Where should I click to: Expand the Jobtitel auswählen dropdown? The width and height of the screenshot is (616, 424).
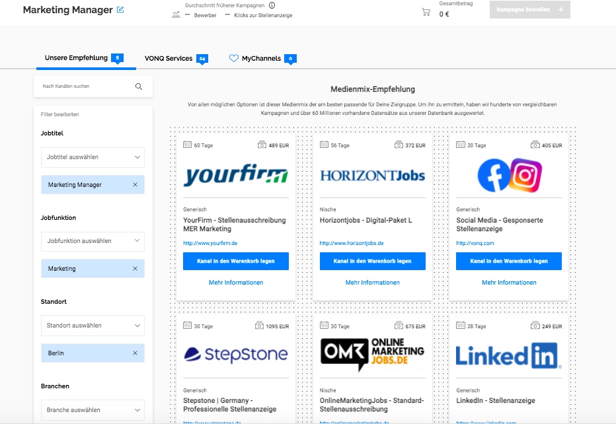[x=93, y=157]
